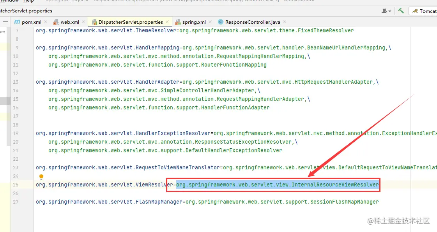Open the Tomcat run configuration selector

tap(423, 11)
